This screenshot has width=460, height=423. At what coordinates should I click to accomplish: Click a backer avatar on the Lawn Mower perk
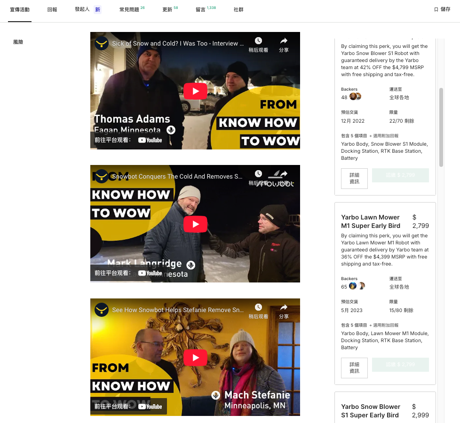[352, 286]
